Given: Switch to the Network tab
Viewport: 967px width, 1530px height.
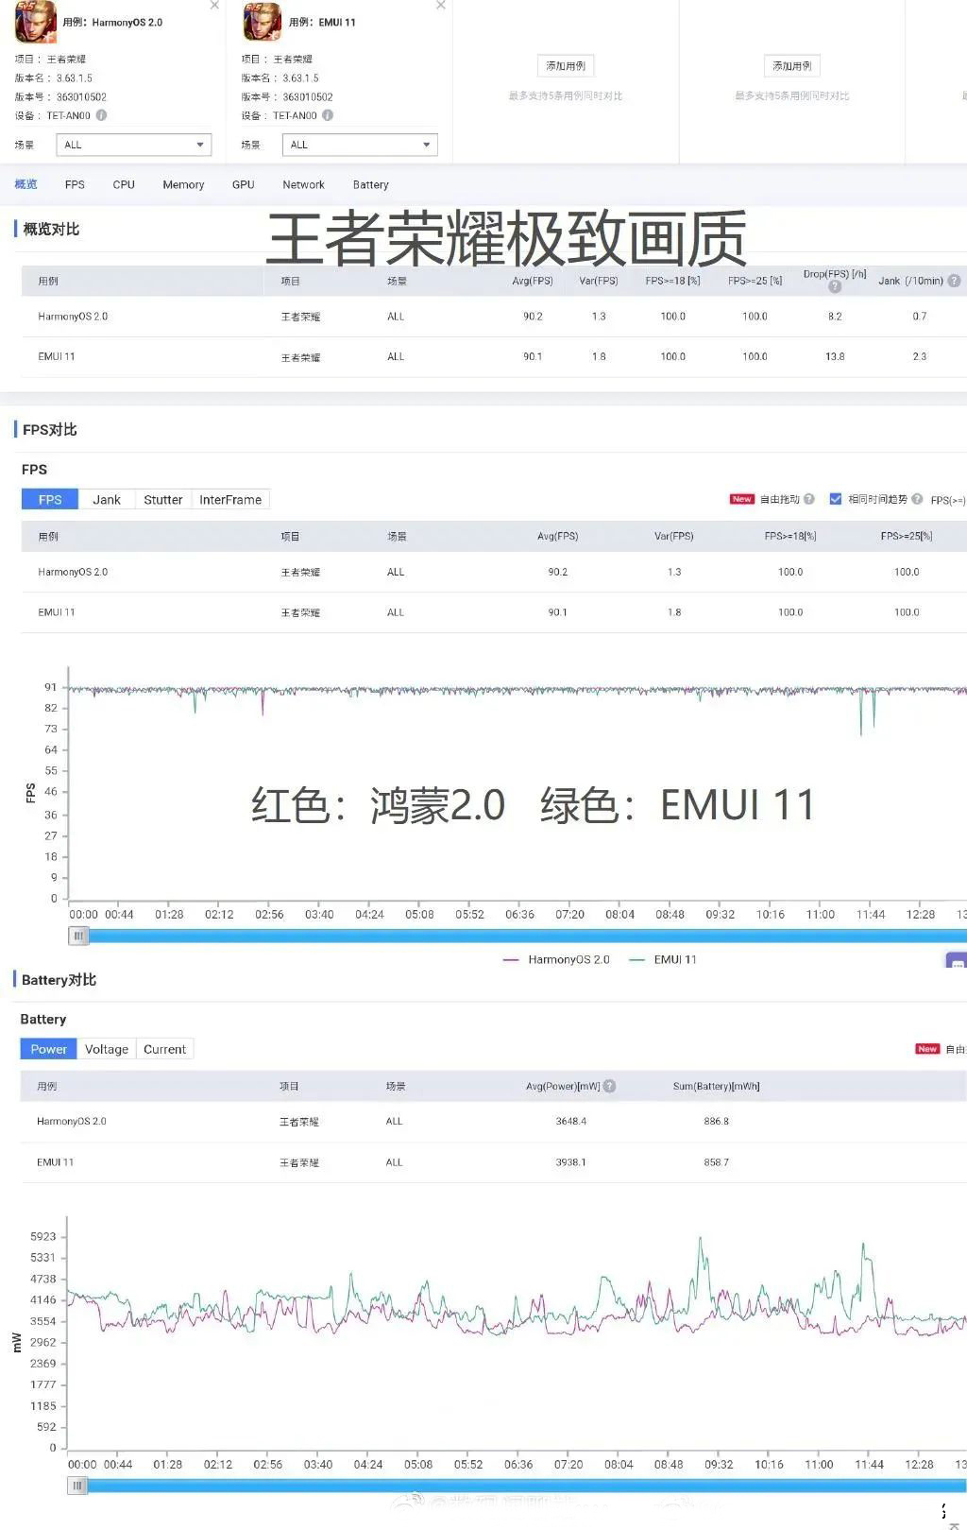Looking at the screenshot, I should coord(303,184).
